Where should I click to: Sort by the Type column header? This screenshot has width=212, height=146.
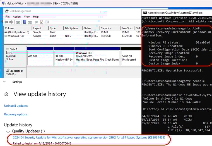click(56, 28)
